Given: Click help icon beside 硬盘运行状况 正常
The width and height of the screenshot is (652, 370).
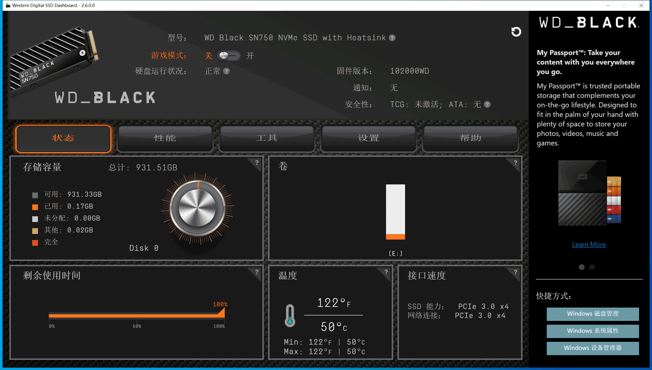Looking at the screenshot, I should (227, 71).
